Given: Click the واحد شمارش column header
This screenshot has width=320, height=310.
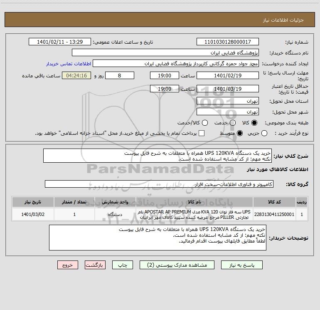Looking at the screenshot, I should click(115, 202).
